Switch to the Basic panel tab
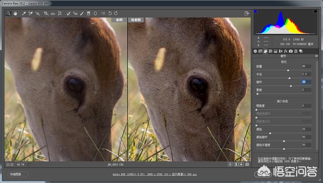The width and height of the screenshot is (323, 183). tap(255, 51)
